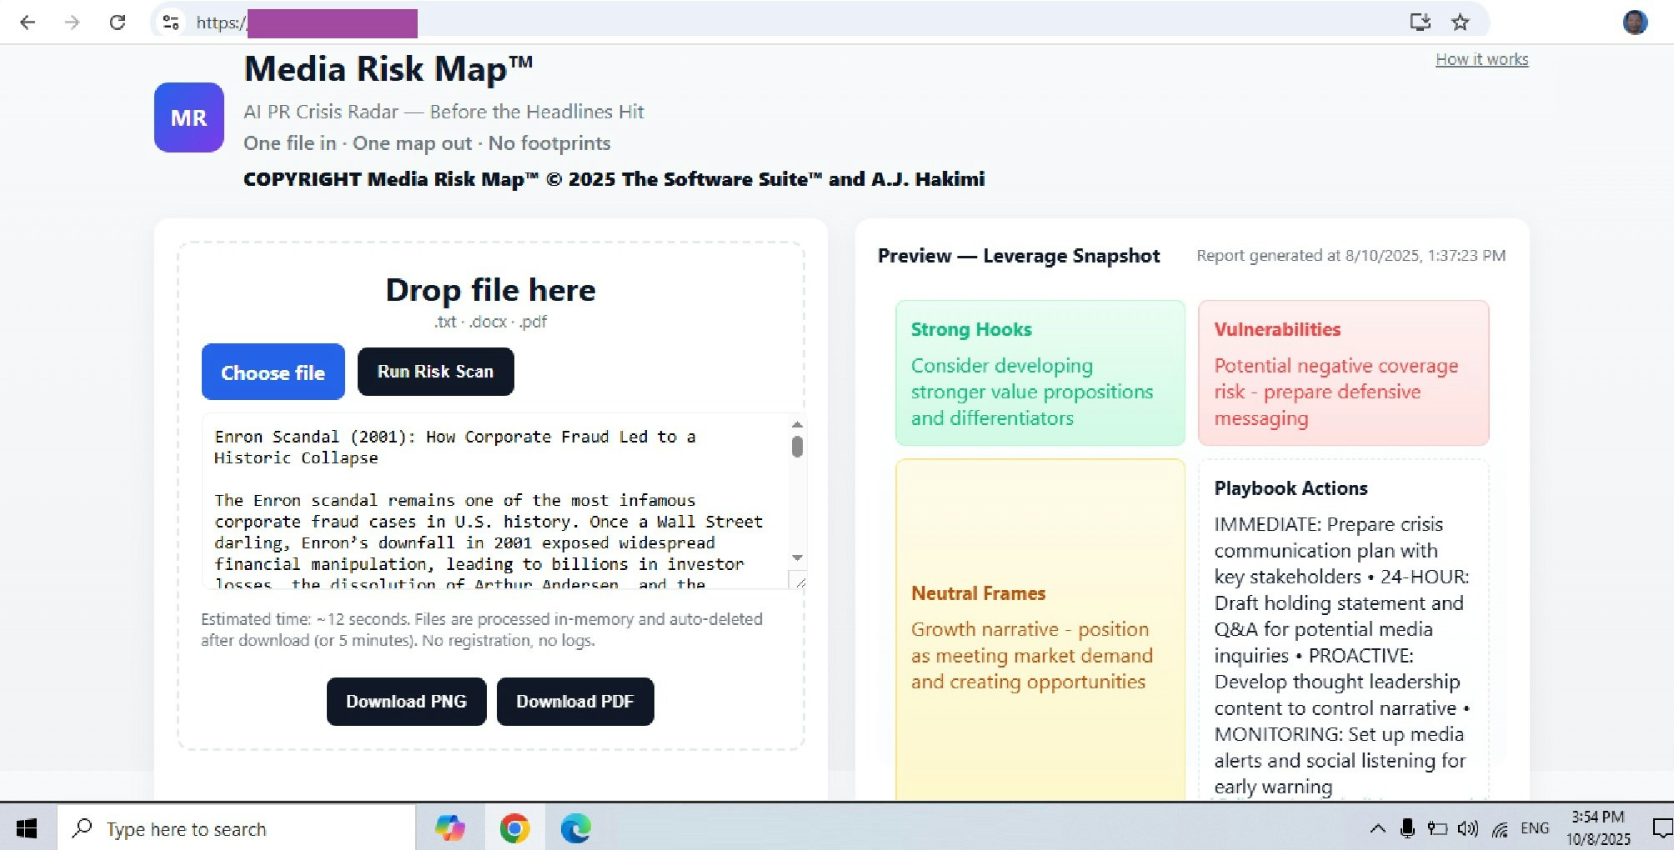The image size is (1674, 850).
Task: Open Microsoft Edge from the taskbar
Action: pos(575,828)
